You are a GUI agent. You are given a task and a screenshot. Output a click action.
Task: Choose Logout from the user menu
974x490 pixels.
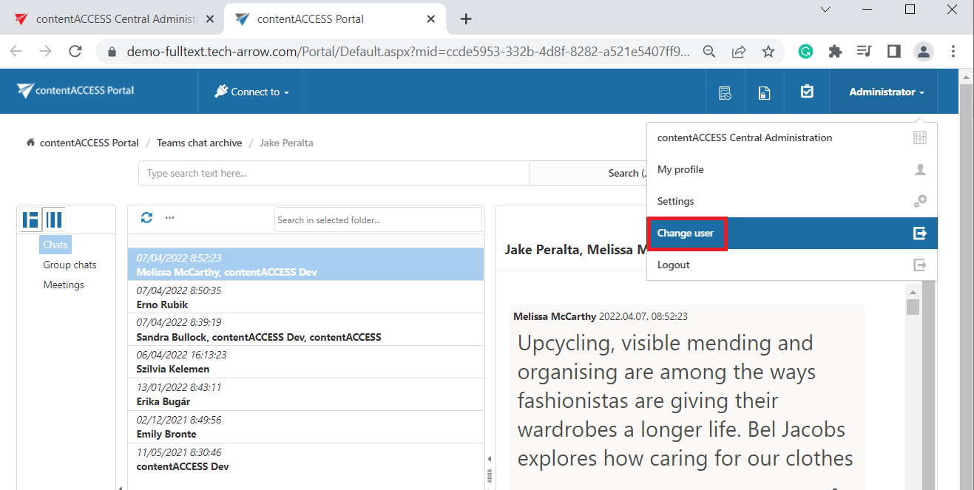point(674,265)
